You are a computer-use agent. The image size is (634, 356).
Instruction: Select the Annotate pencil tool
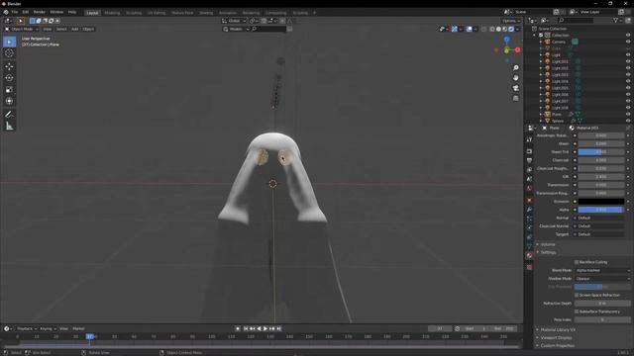9,115
